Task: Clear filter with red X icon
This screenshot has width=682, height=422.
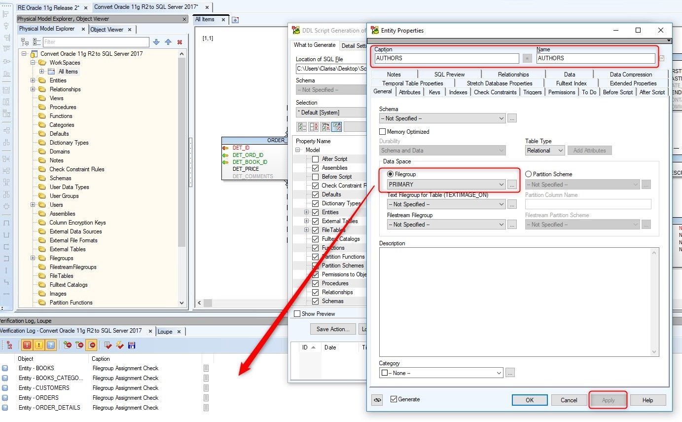Action: click(x=179, y=42)
